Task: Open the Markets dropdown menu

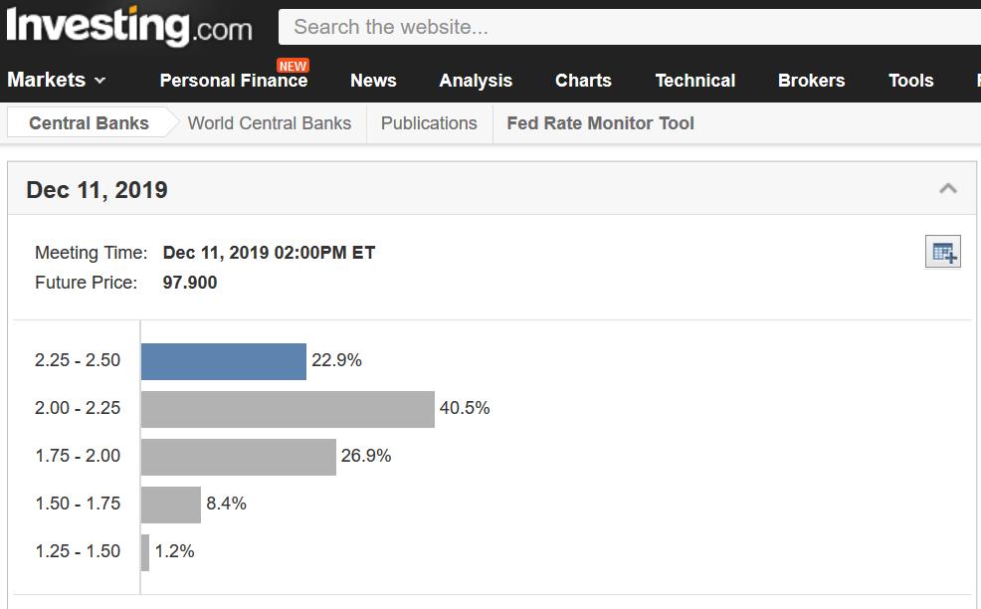Action: [x=57, y=81]
